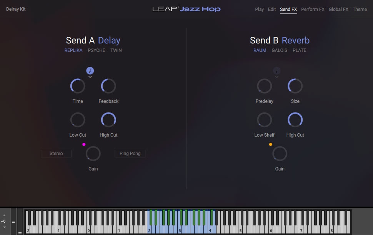
Task: Switch to the Perform FX tab
Action: click(x=313, y=9)
